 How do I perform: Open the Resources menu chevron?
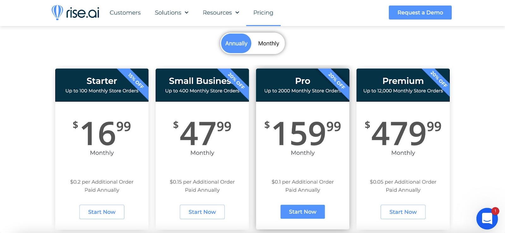pyautogui.click(x=237, y=13)
